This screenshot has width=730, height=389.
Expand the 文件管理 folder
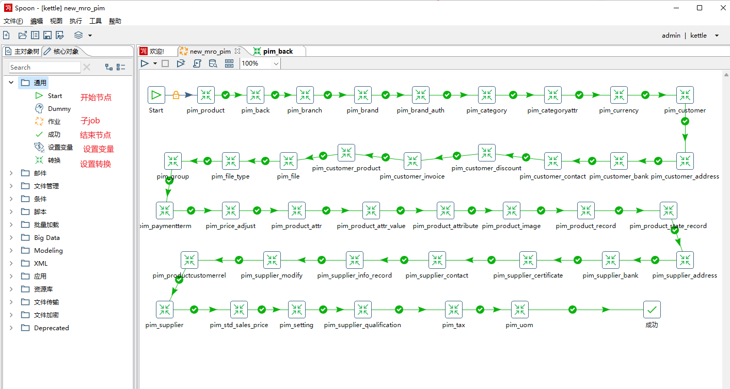11,186
